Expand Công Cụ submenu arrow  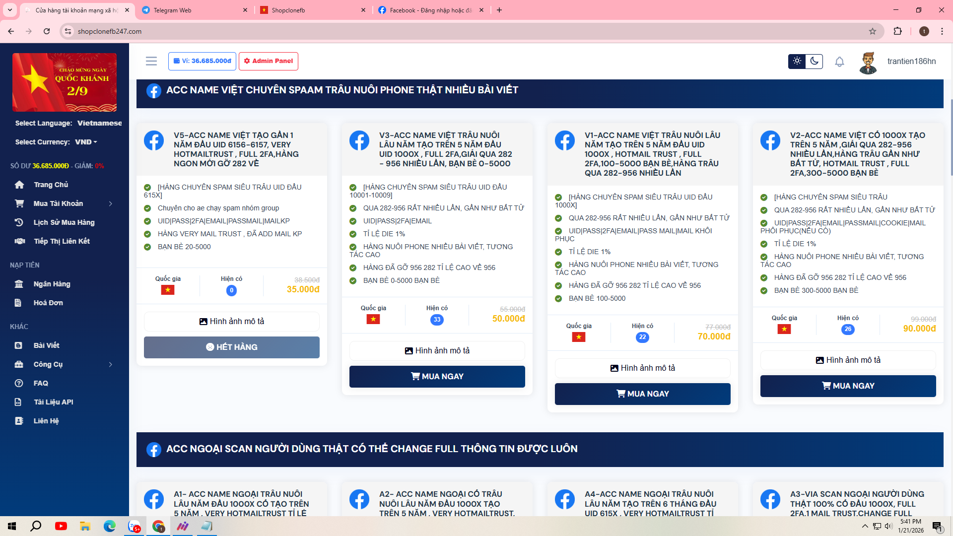point(110,364)
